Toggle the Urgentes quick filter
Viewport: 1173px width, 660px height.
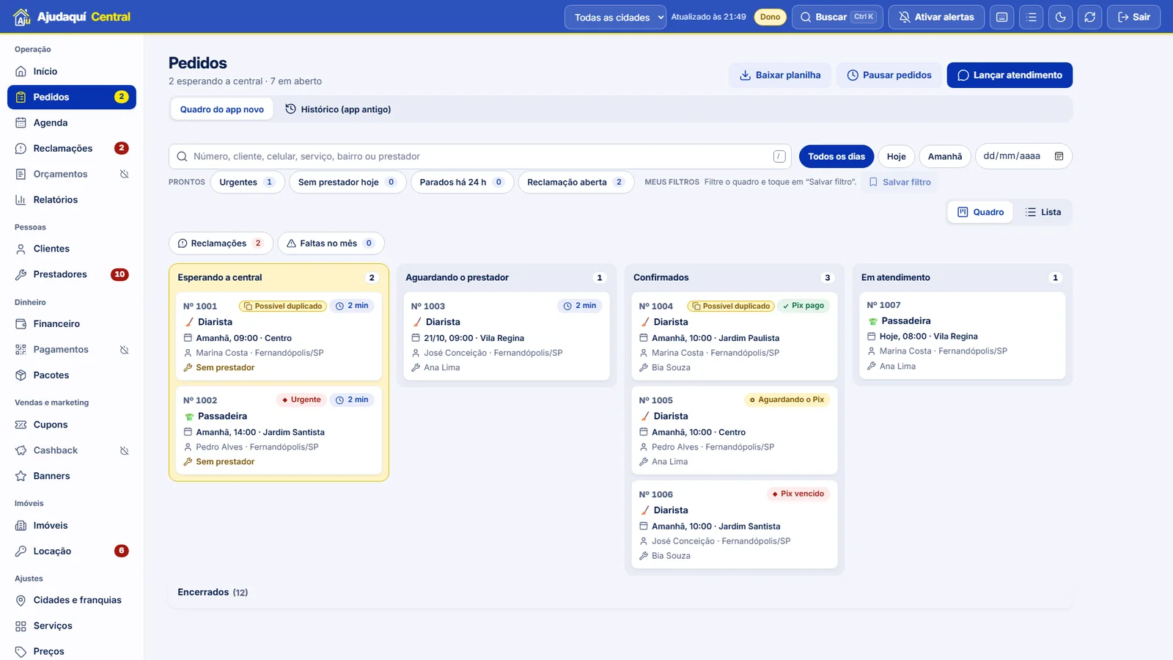(x=247, y=182)
